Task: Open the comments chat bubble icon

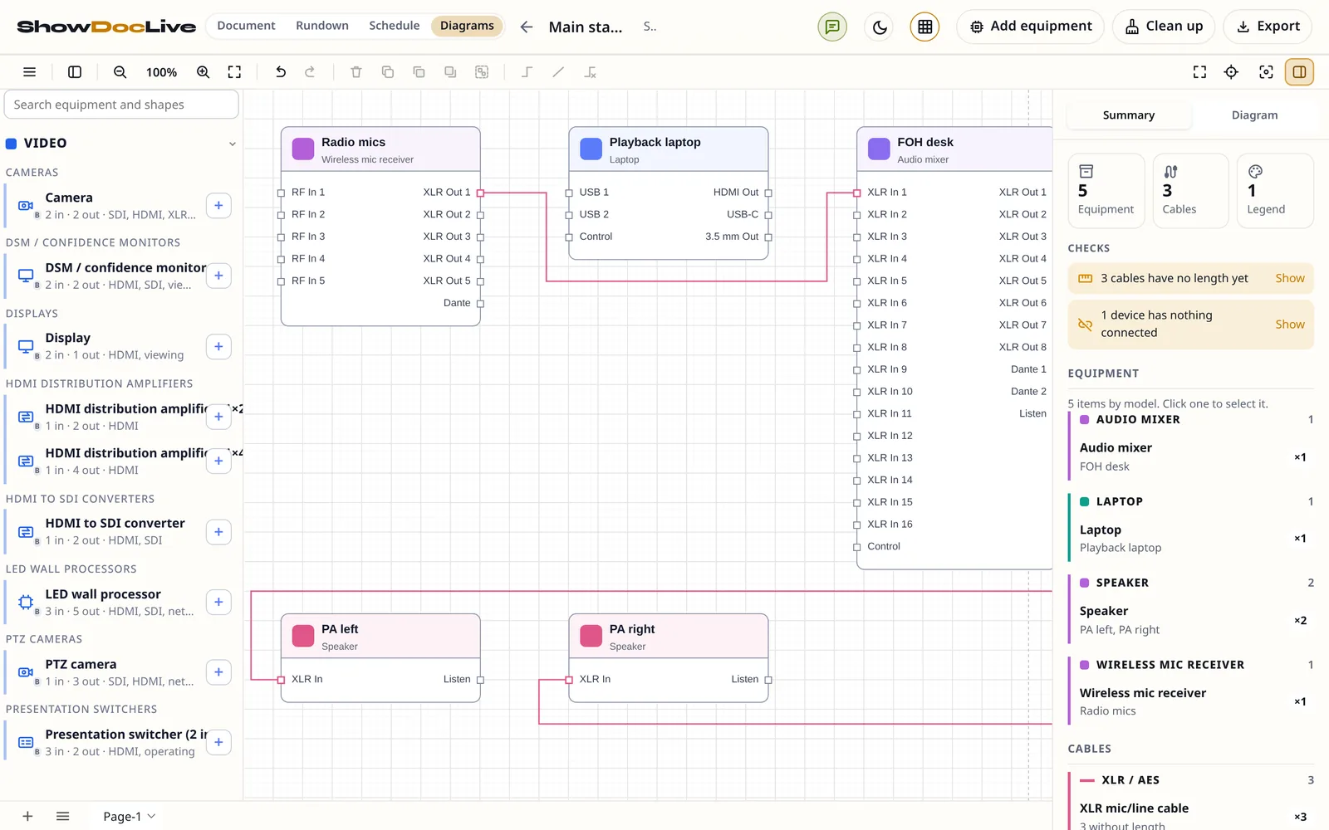Action: 833,27
